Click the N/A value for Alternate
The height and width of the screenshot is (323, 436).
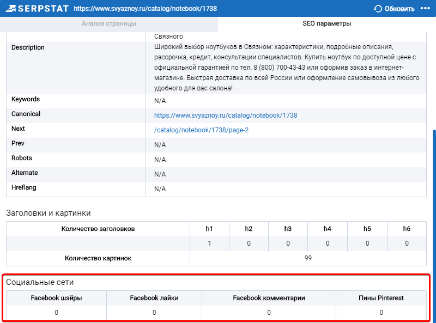[x=160, y=174]
